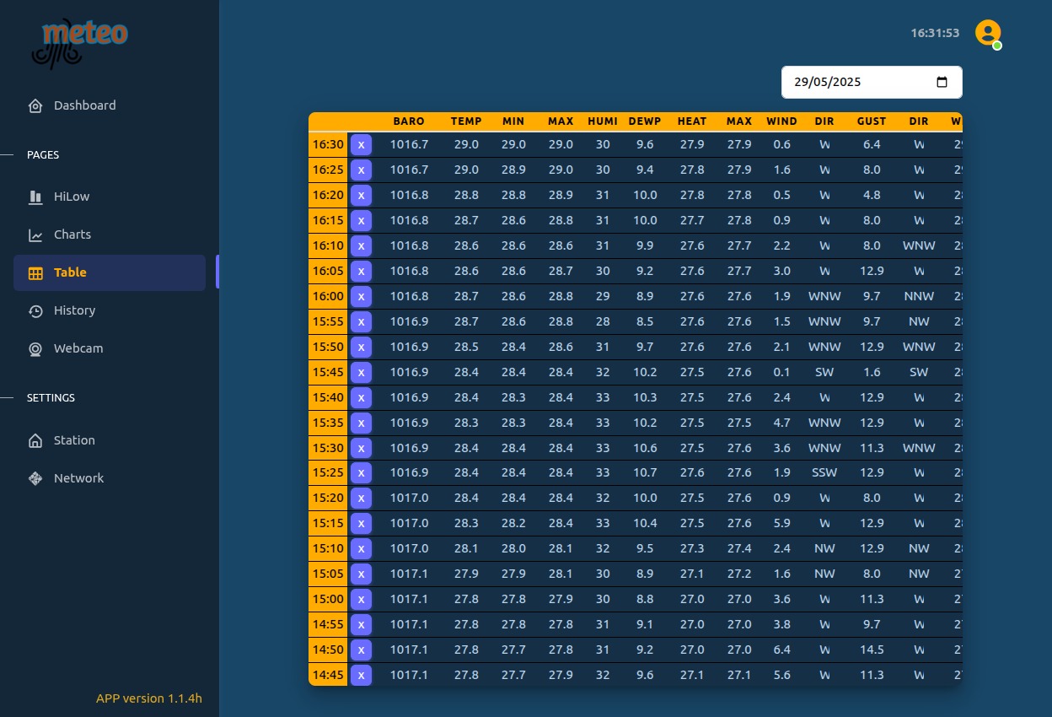The height and width of the screenshot is (717, 1052).
Task: Open the Dashboard page
Action: (110, 105)
